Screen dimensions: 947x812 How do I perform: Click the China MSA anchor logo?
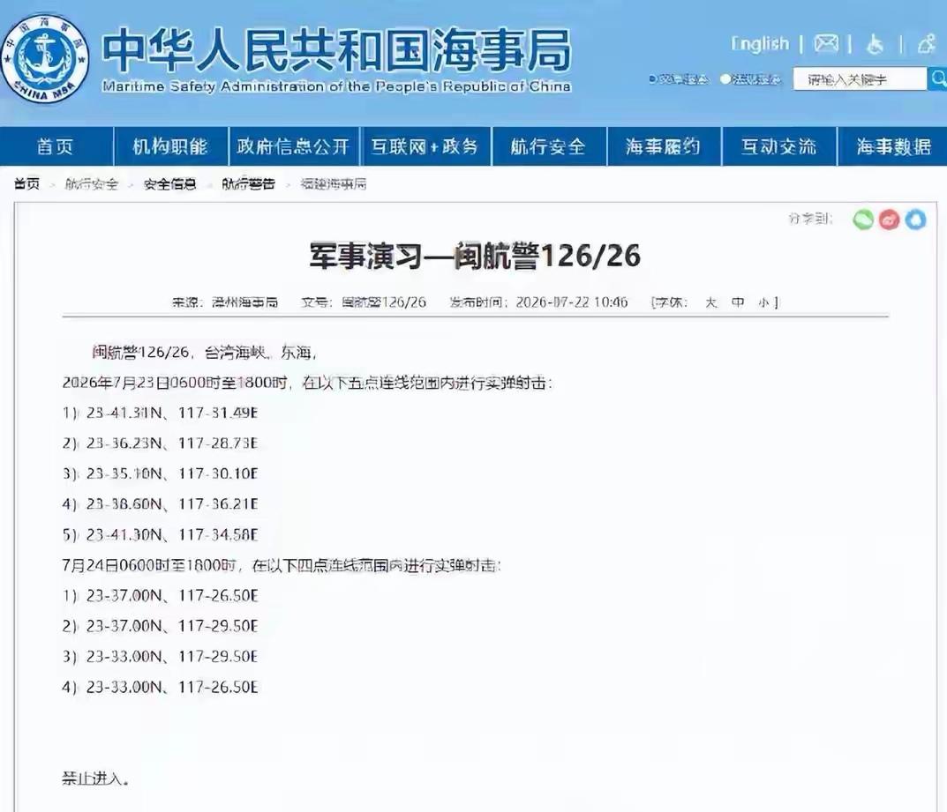point(45,58)
